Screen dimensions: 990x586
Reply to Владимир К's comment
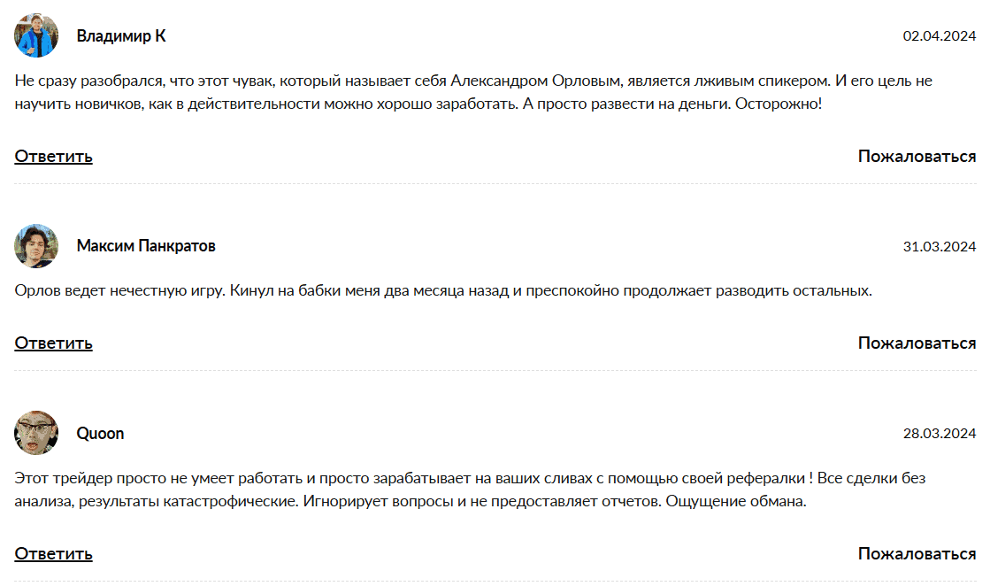(53, 157)
